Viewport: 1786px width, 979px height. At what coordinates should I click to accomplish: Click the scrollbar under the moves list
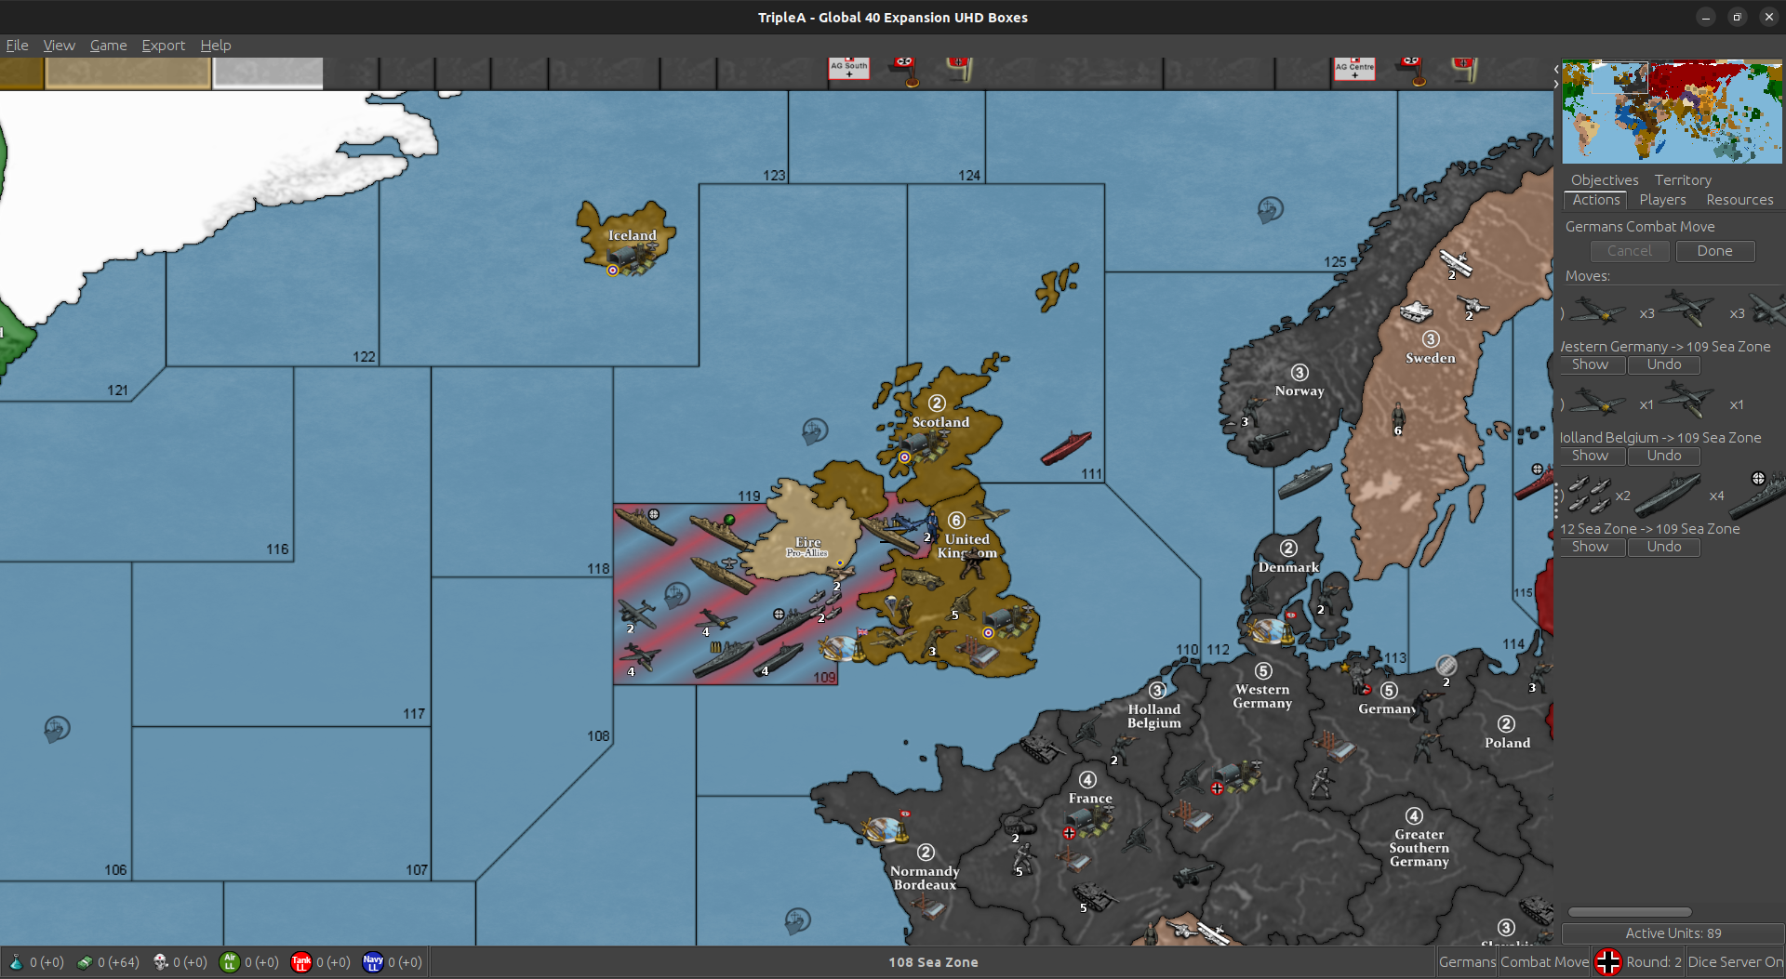click(x=1630, y=912)
